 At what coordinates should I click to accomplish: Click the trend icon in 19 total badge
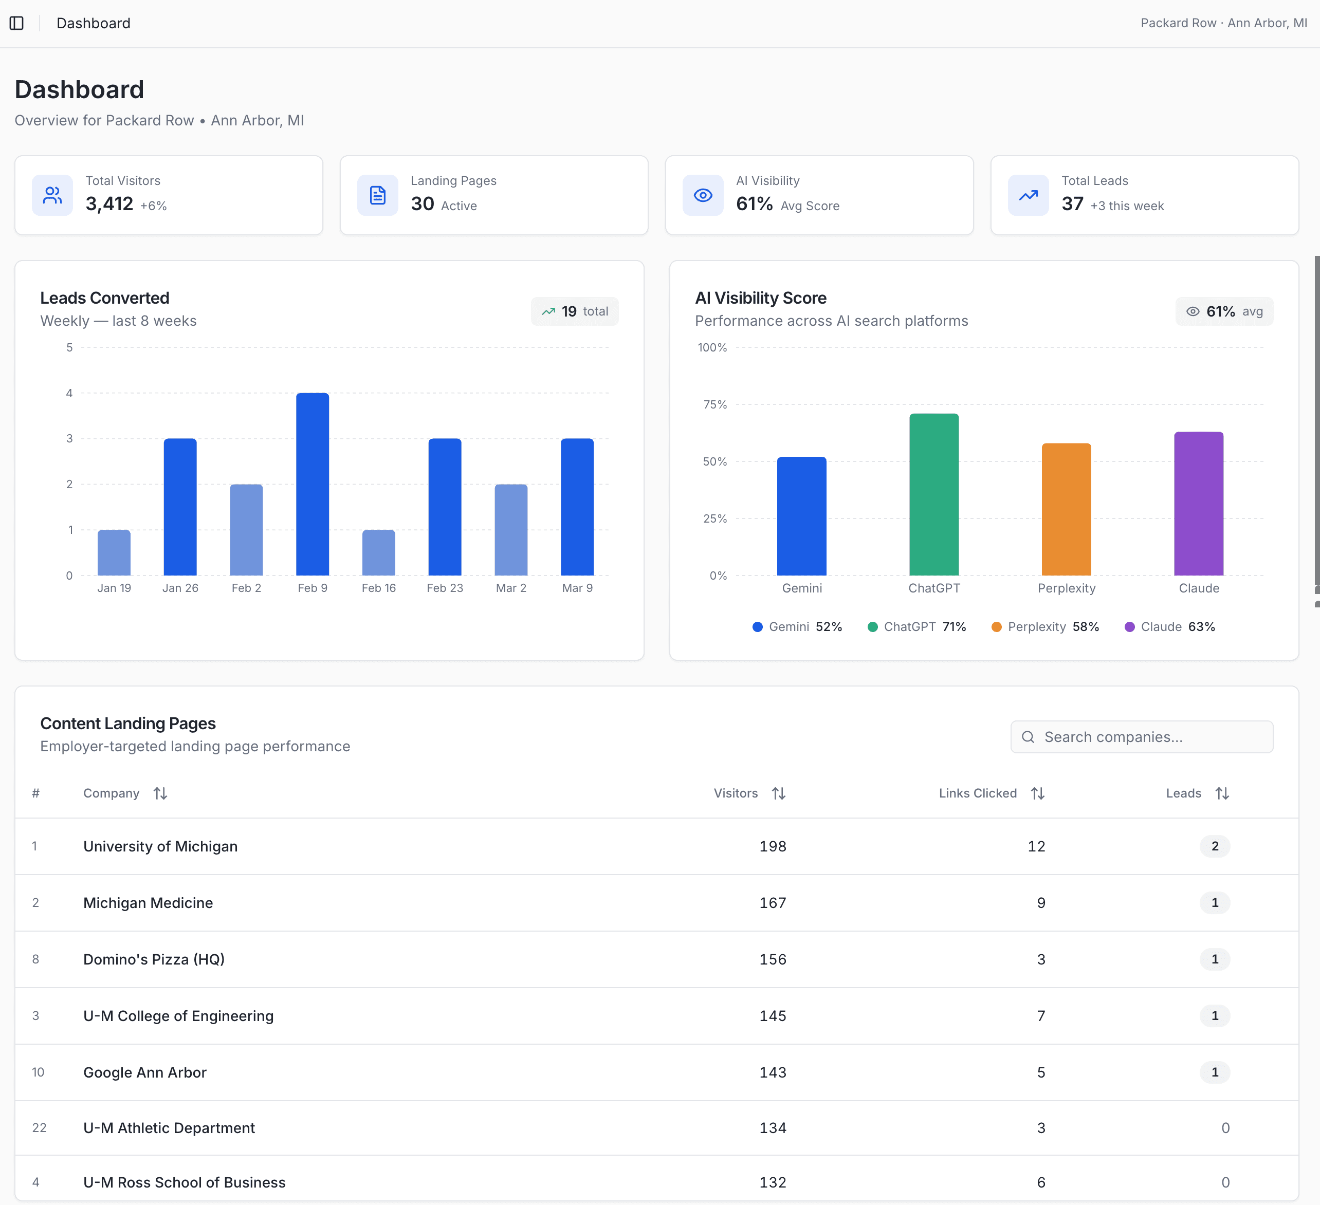click(548, 311)
